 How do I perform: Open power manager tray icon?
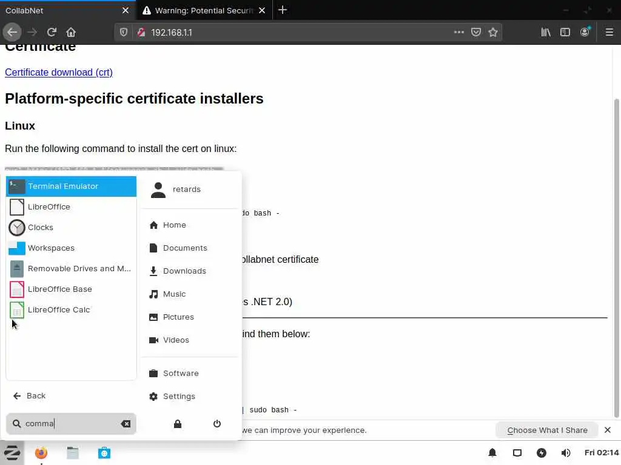click(x=542, y=453)
